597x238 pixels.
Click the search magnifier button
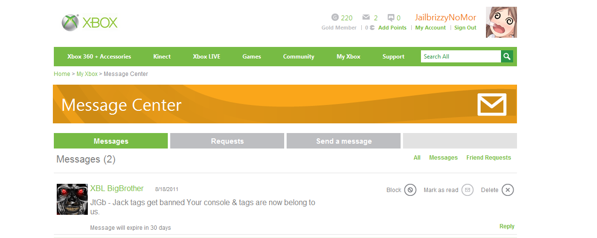507,57
